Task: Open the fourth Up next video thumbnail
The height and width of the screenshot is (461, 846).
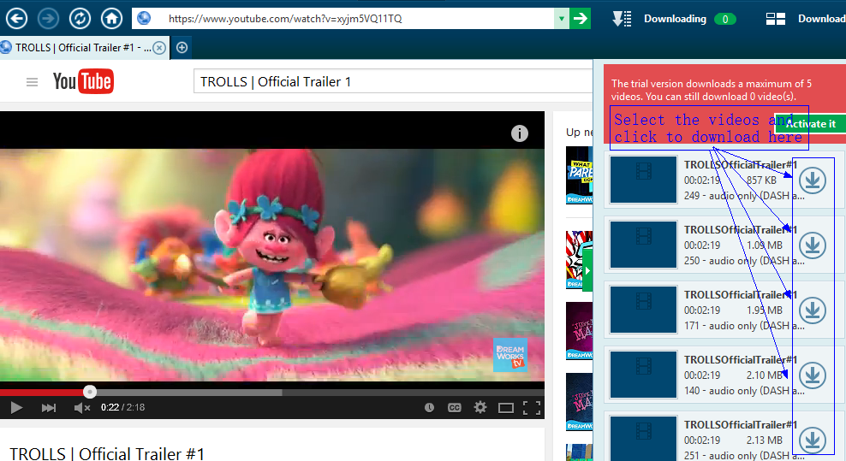Action: coord(580,402)
